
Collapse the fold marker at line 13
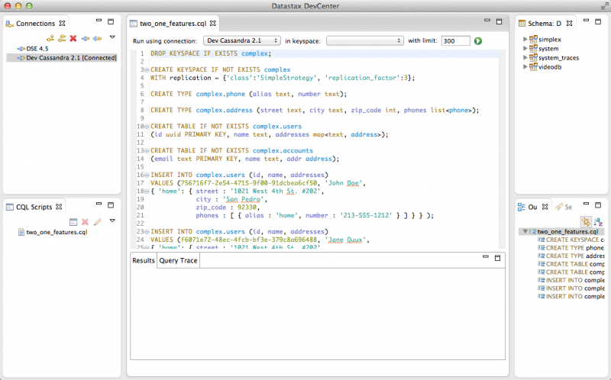(x=147, y=150)
